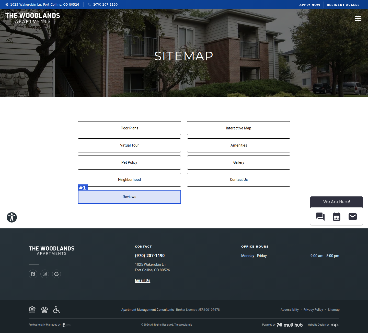Open the Instagram profile icon
The image size is (368, 333).
(45, 274)
